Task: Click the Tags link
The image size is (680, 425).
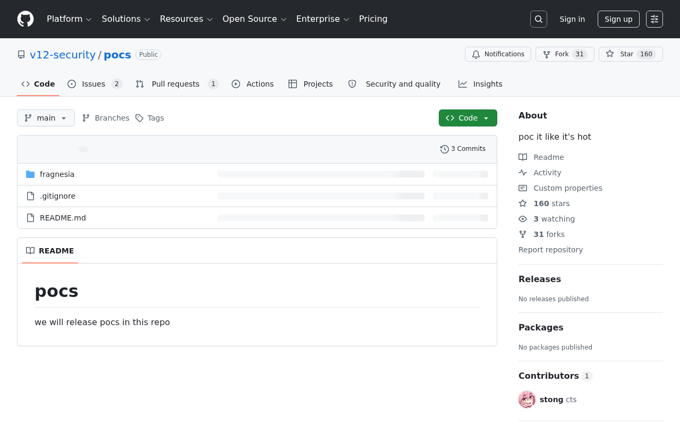Action: coord(150,118)
